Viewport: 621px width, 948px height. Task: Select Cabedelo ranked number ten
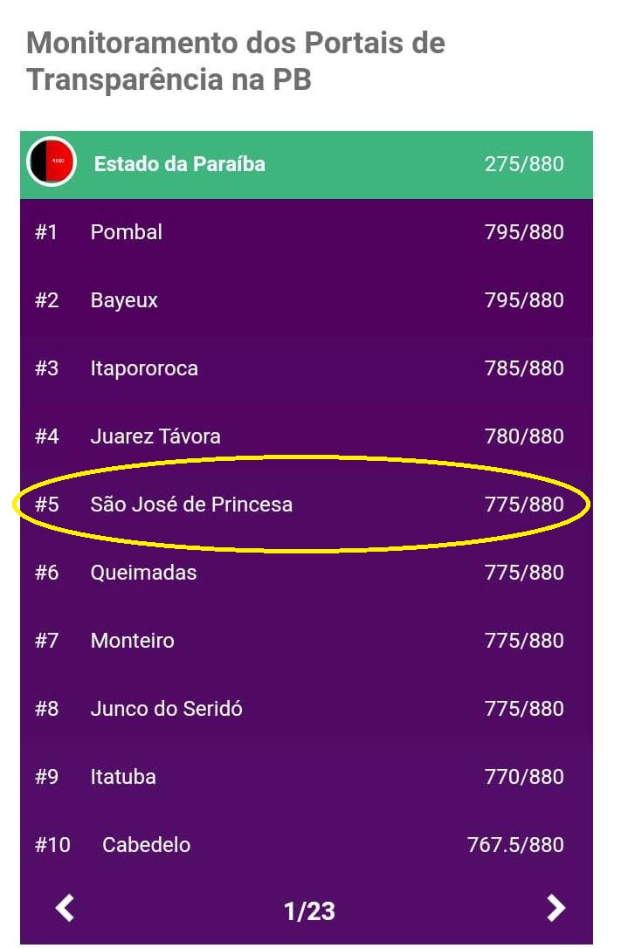click(306, 845)
